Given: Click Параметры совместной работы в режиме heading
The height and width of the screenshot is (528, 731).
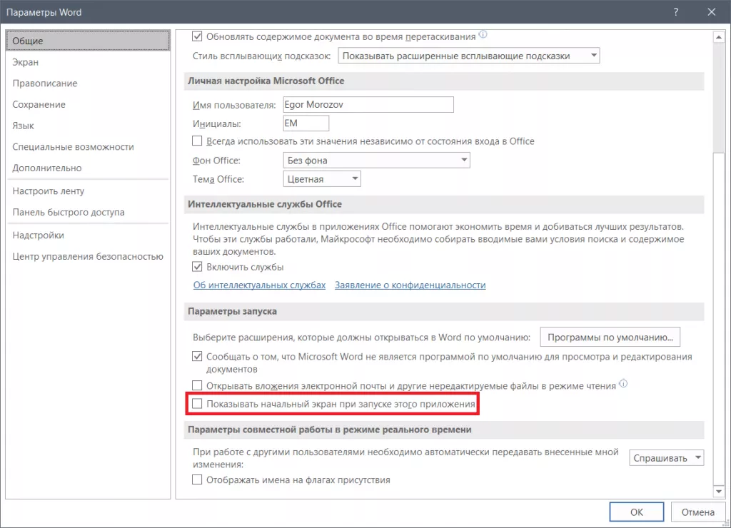Looking at the screenshot, I should (330, 430).
